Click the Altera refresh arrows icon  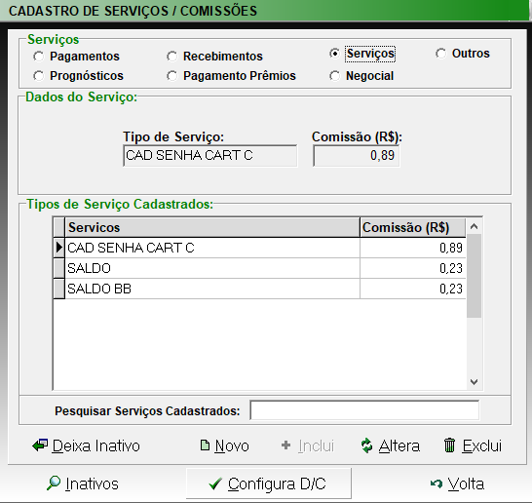(x=366, y=445)
